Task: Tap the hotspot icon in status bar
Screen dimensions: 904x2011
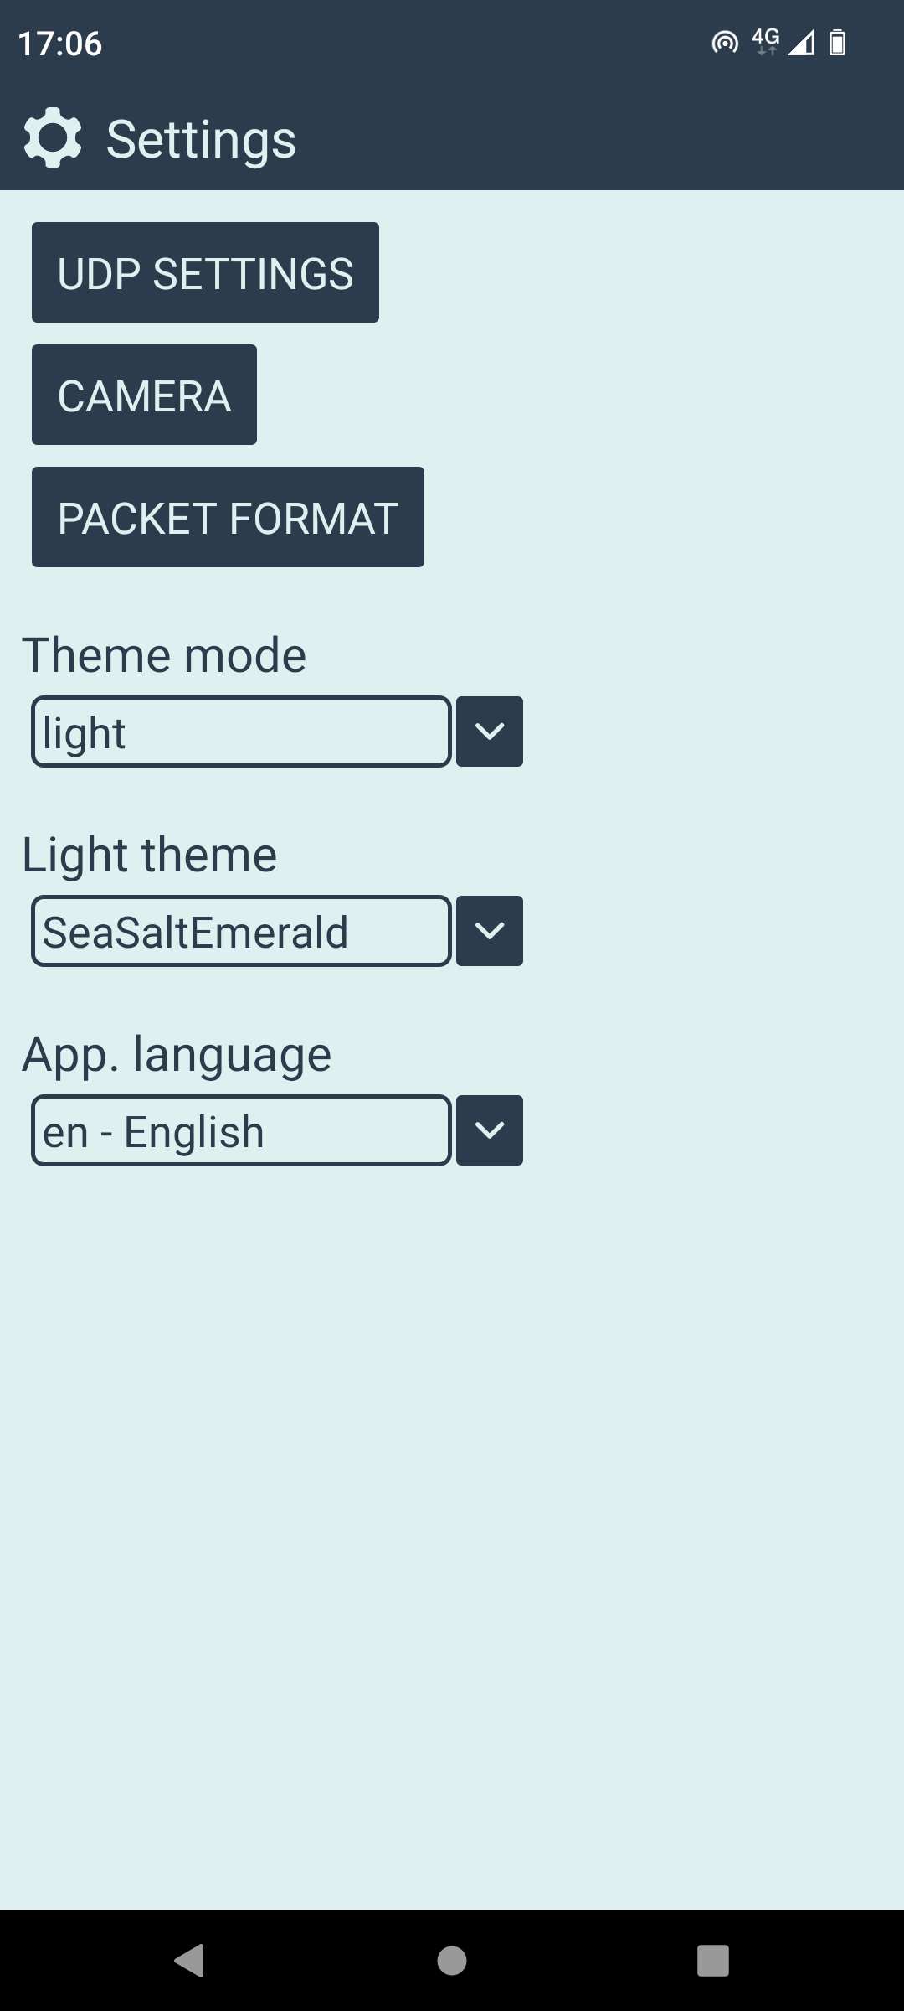Action: (x=725, y=42)
